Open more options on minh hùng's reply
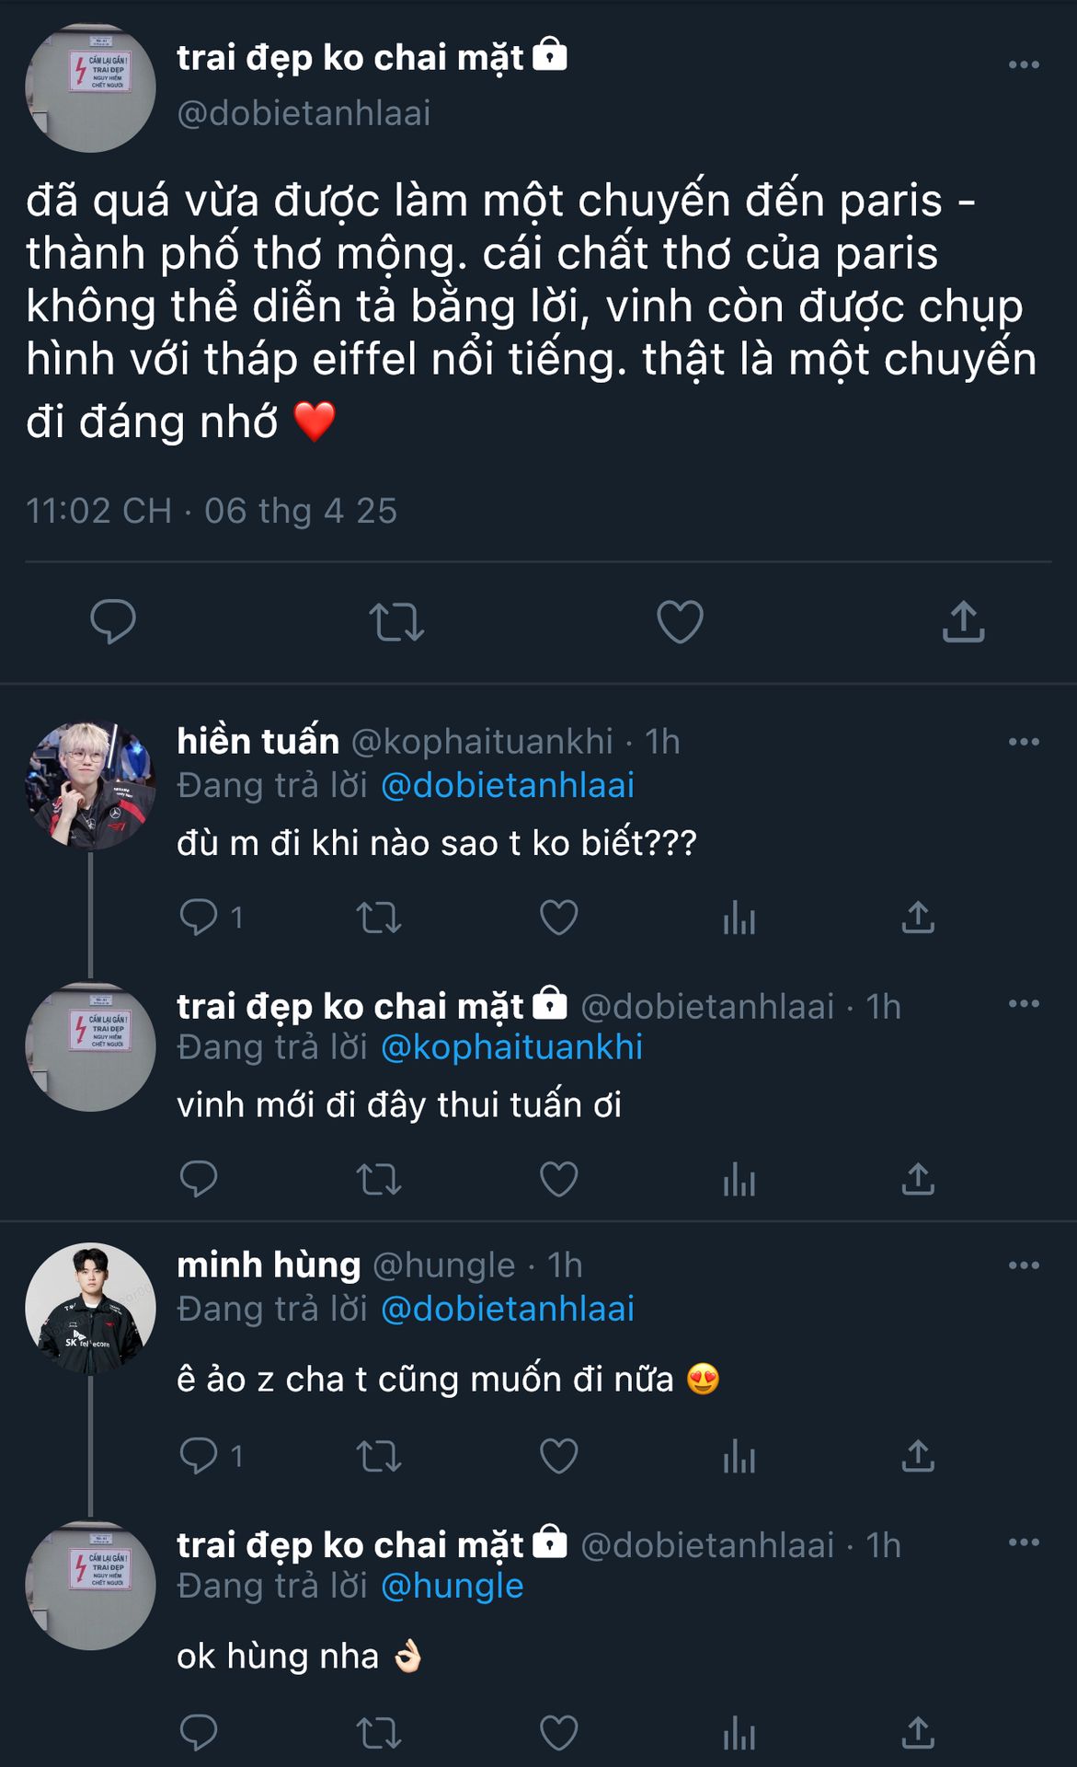Screen dimensions: 1077x1767 1023,1265
